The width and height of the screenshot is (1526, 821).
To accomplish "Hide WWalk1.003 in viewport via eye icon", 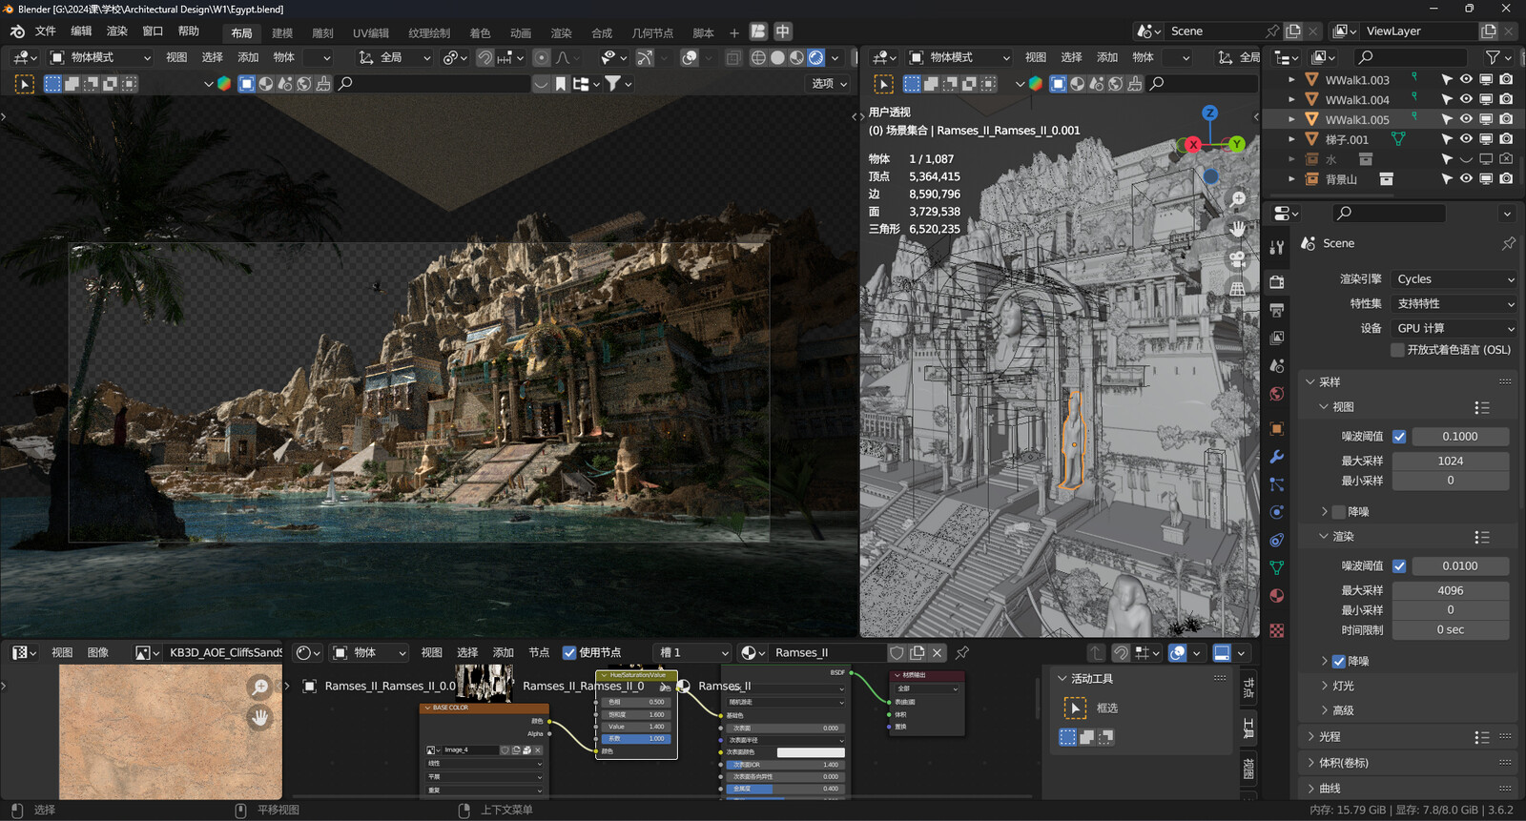I will (1466, 80).
